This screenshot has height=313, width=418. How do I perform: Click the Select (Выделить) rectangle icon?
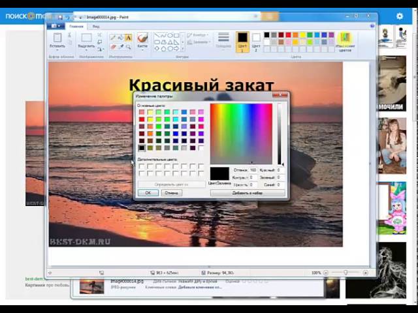(x=86, y=38)
